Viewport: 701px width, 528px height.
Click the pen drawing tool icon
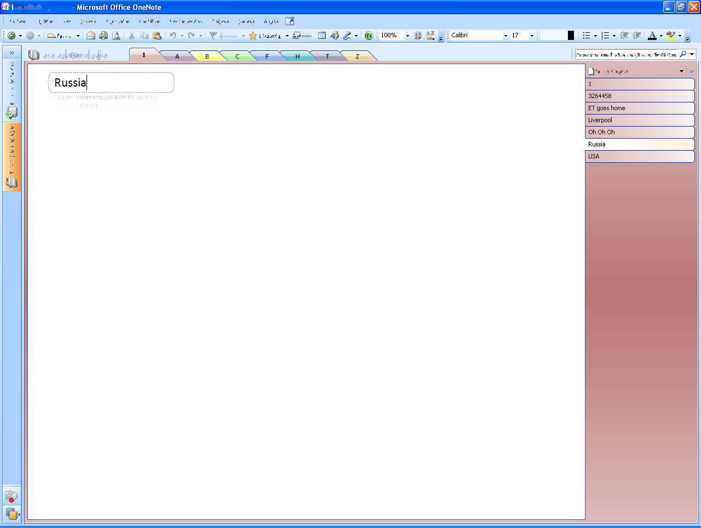[347, 36]
